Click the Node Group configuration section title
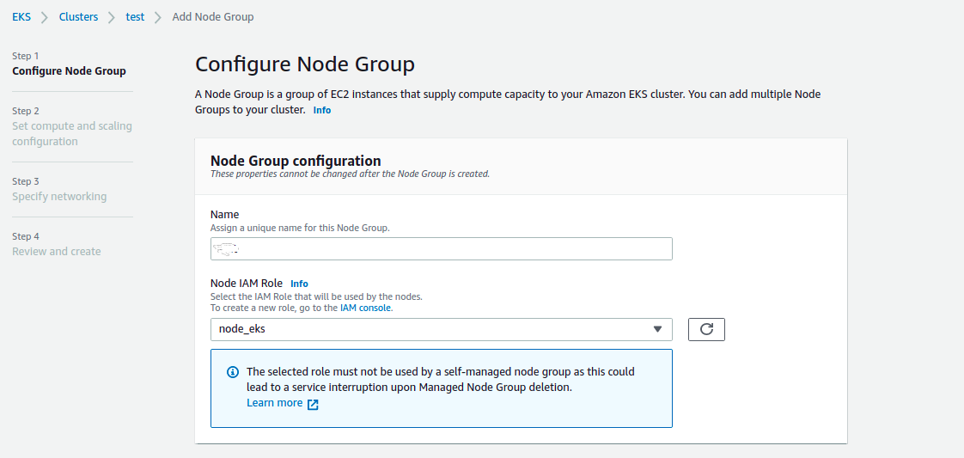964x458 pixels. pyautogui.click(x=296, y=161)
